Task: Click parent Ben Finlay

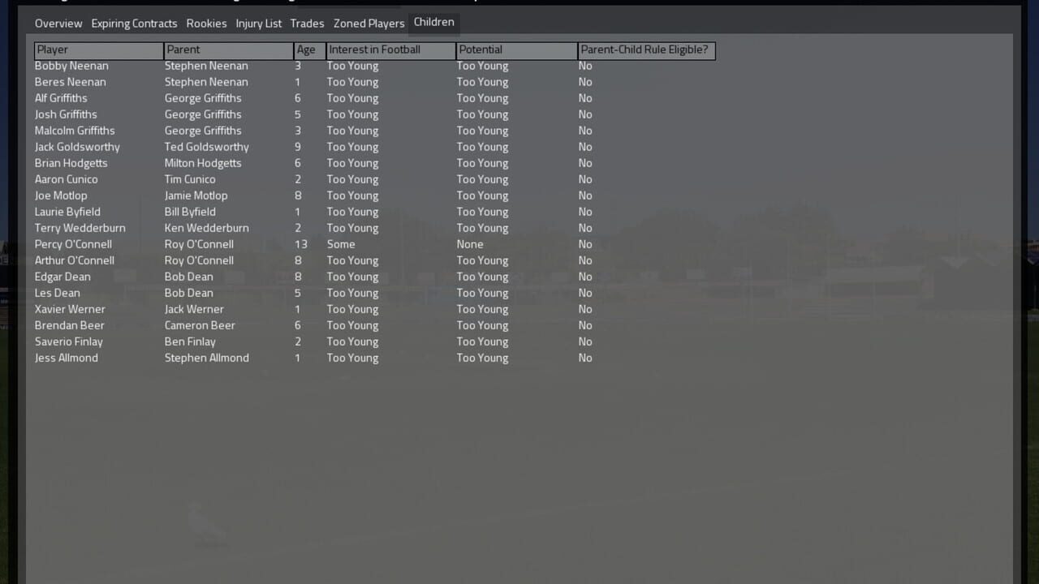Action: point(190,341)
